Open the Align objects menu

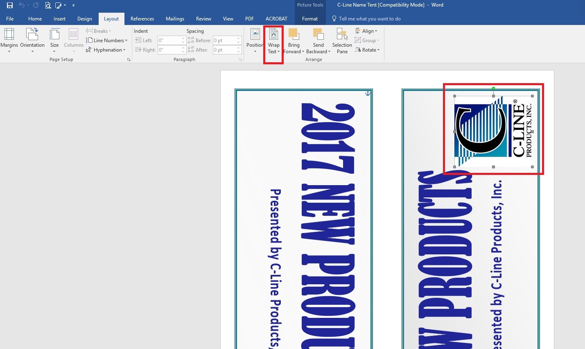366,31
